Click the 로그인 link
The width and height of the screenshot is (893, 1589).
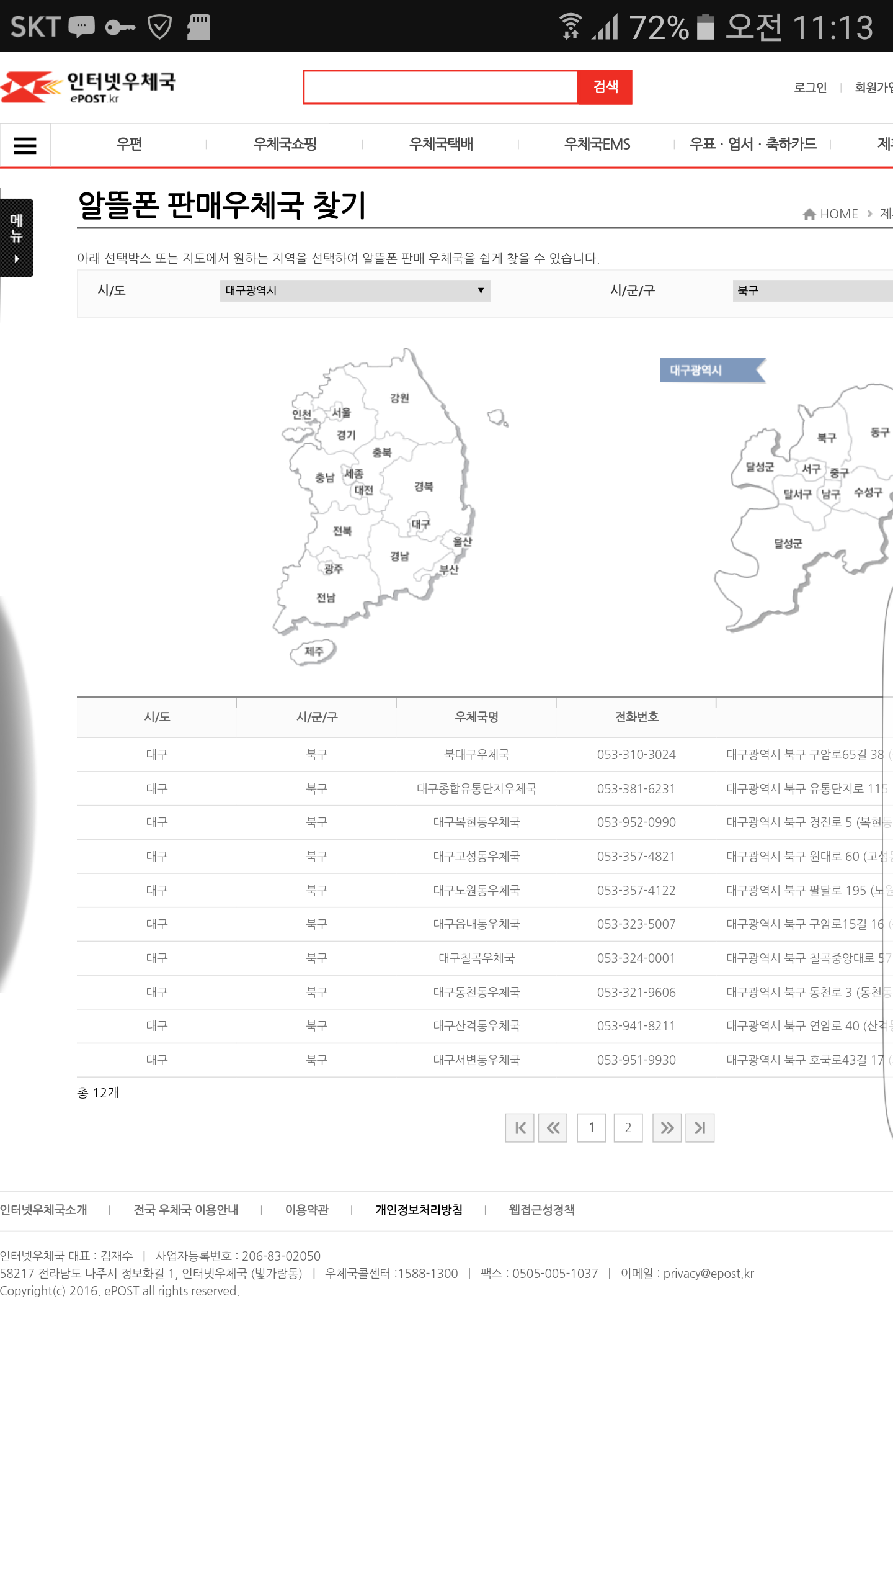point(810,88)
